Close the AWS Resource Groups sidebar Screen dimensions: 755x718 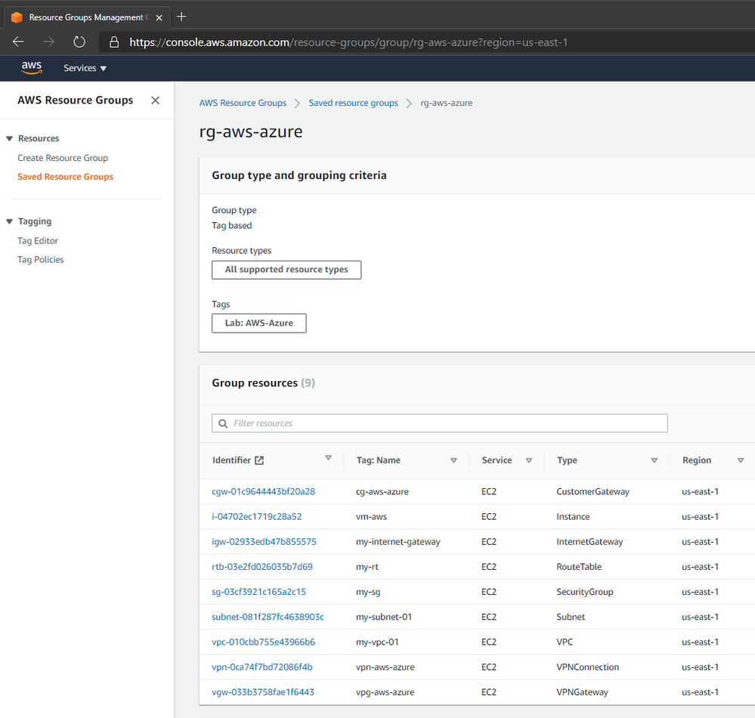[155, 101]
